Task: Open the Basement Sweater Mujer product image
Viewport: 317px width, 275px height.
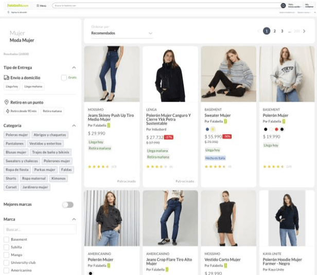Action: (228, 74)
